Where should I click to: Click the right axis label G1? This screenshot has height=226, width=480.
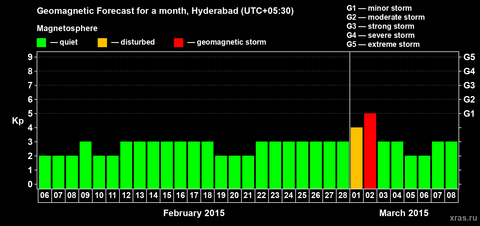point(469,114)
